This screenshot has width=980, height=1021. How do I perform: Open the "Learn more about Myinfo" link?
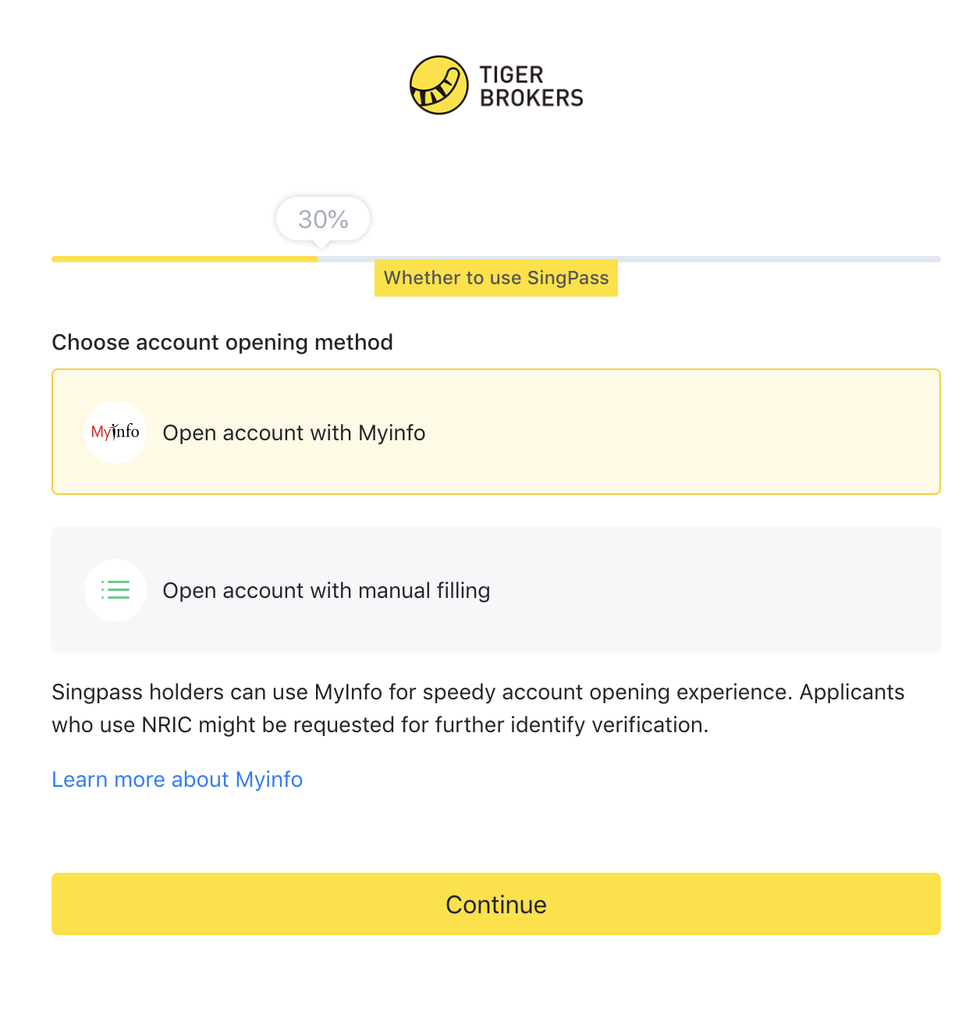[x=177, y=780]
